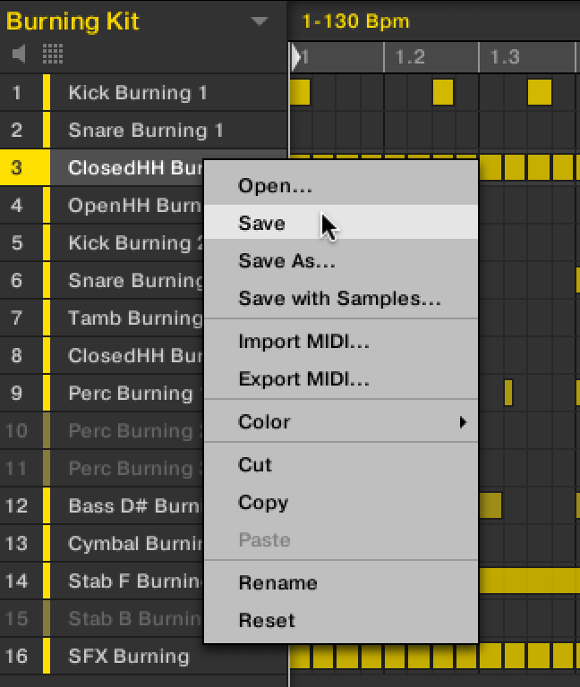
Task: Click the yellow color strip of slot 1
Action: (46, 93)
